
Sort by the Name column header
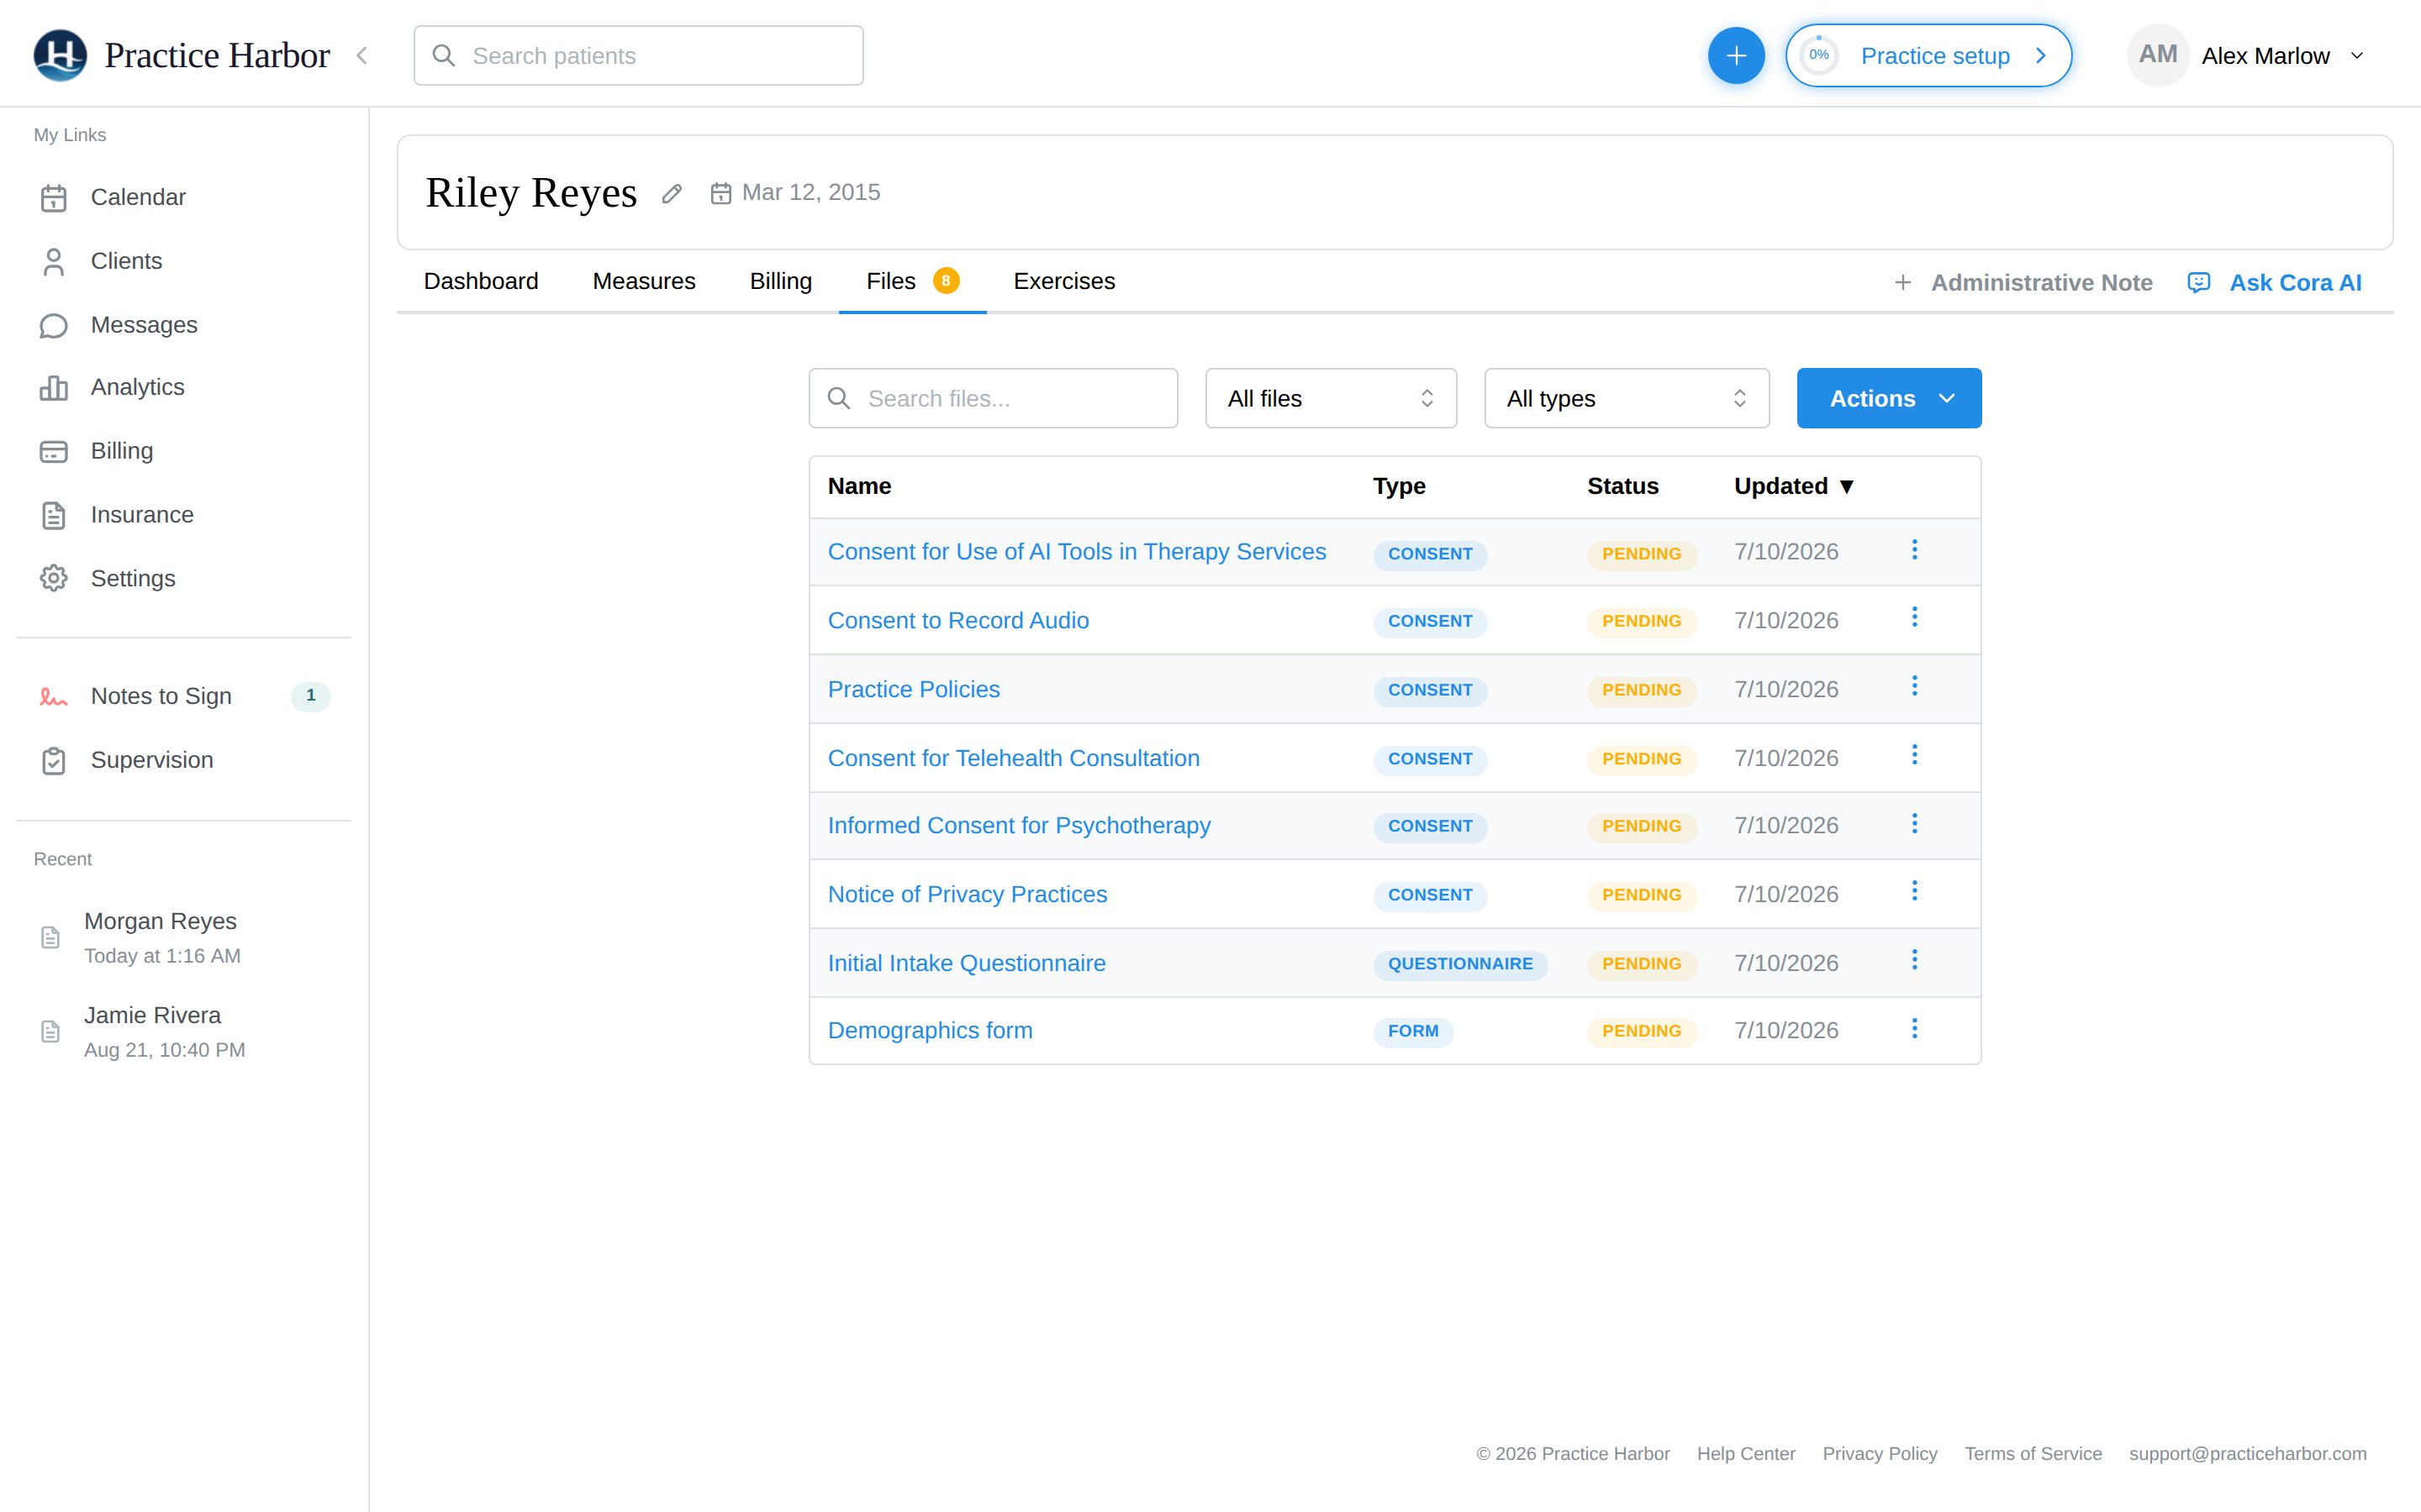(859, 486)
